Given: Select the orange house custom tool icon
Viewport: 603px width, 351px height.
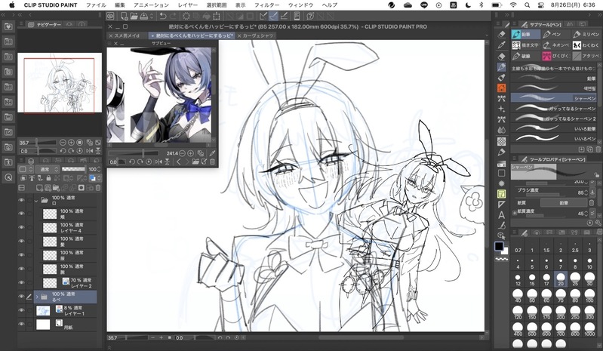Looking at the screenshot, I should (501, 88).
